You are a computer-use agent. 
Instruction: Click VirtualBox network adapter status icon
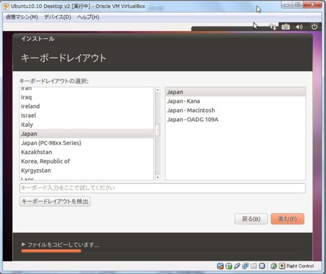click(246, 266)
